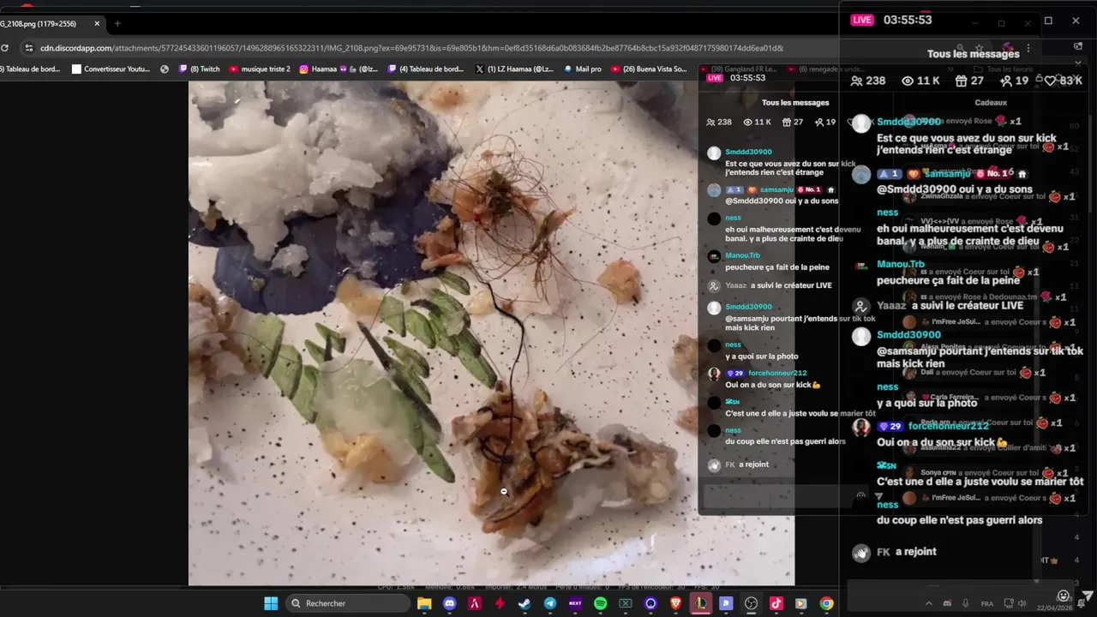Click Tous les messages header in overlay

point(973,54)
